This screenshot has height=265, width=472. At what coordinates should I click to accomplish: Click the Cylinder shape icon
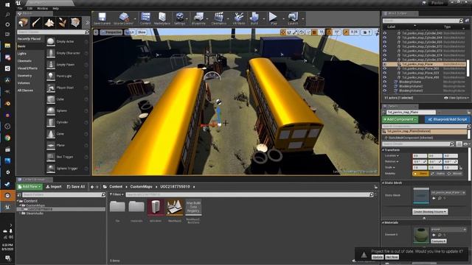[x=51, y=122]
